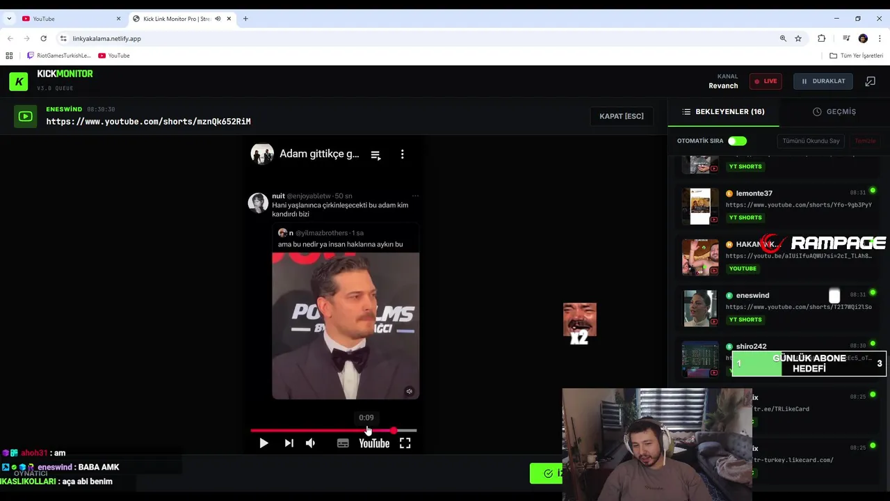Close the player with KAPAT [ESC]
The width and height of the screenshot is (890, 501).
pos(621,116)
